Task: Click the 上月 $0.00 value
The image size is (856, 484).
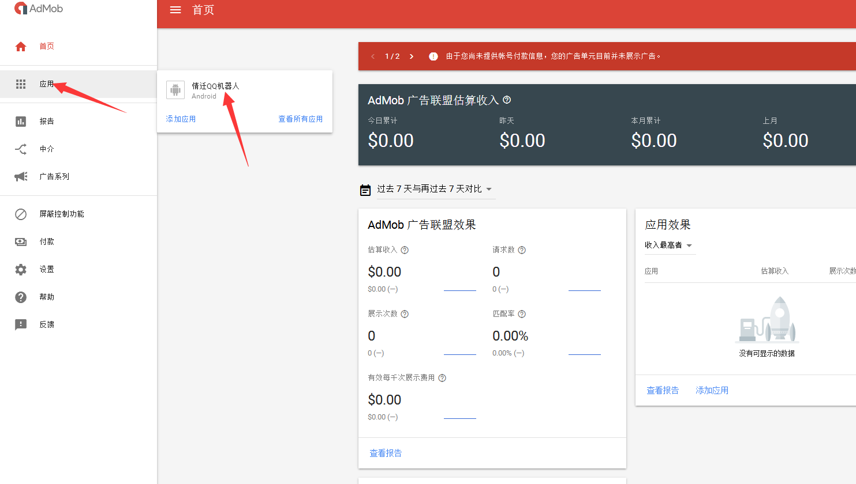Action: [x=786, y=141]
